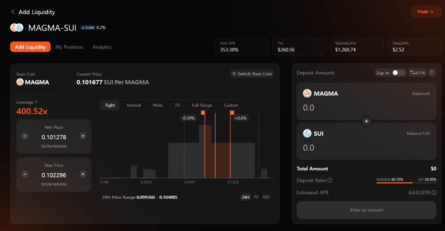Click the refresh icon in Deposit Amounts
This screenshot has height=231, width=445.
(x=432, y=73)
